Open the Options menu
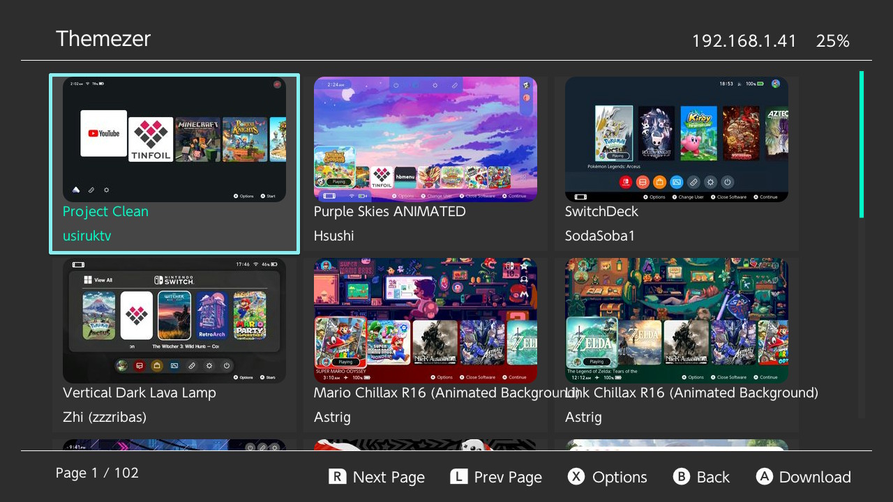The image size is (893, 502). (608, 477)
